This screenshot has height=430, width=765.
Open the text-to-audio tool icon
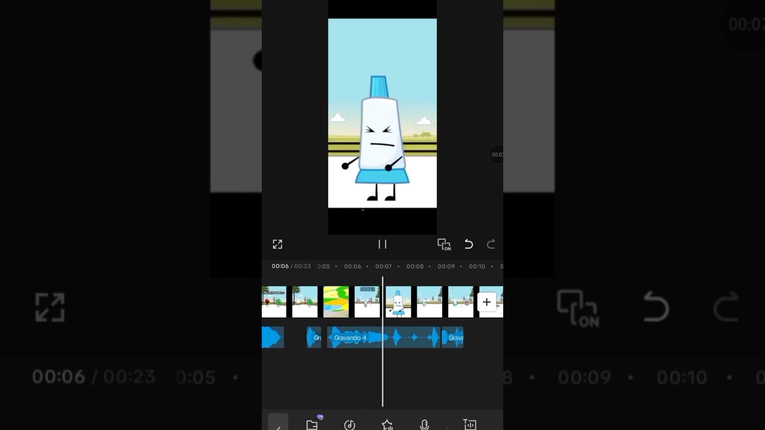470,425
